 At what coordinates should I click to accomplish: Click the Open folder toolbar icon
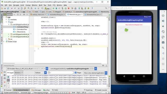(x=2, y=8)
